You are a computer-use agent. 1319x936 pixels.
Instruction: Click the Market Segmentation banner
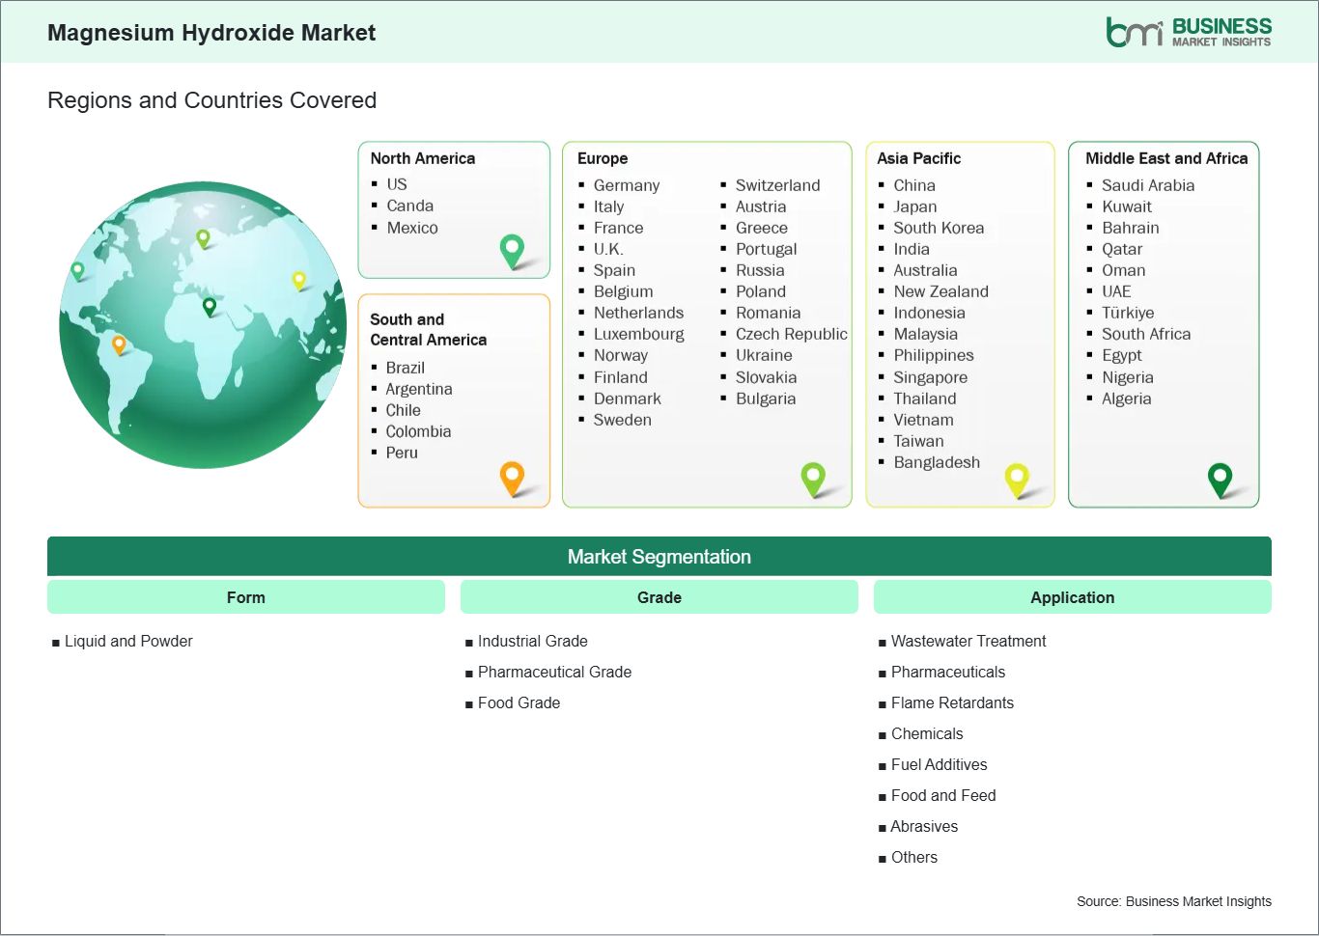tap(659, 556)
